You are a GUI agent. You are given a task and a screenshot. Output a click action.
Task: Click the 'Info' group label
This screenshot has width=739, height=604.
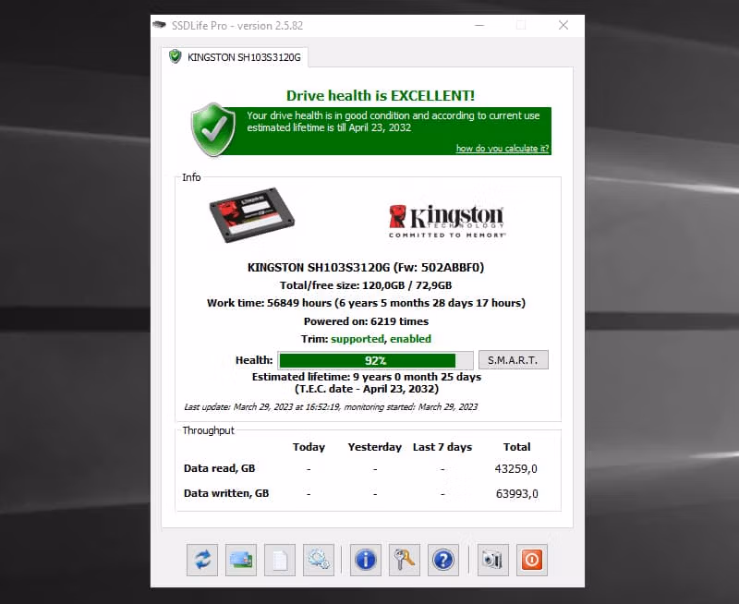point(191,177)
